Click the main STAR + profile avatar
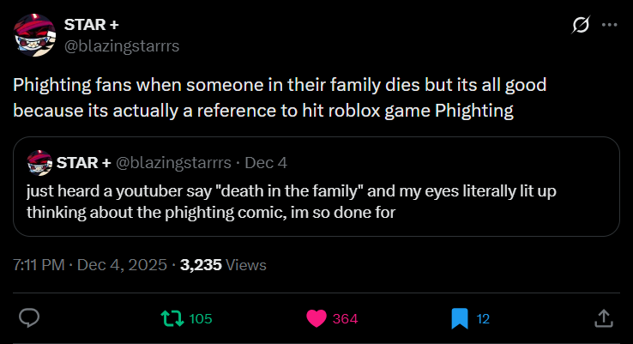Image resolution: width=633 pixels, height=344 pixels. pos(34,36)
